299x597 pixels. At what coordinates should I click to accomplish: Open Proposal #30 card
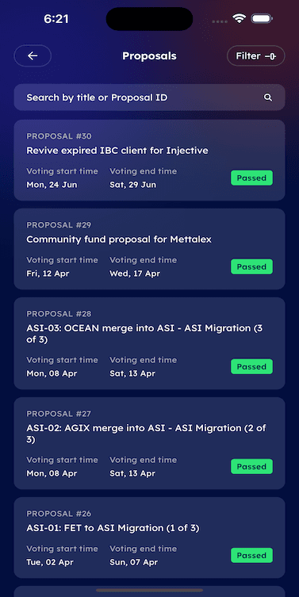[149, 160]
